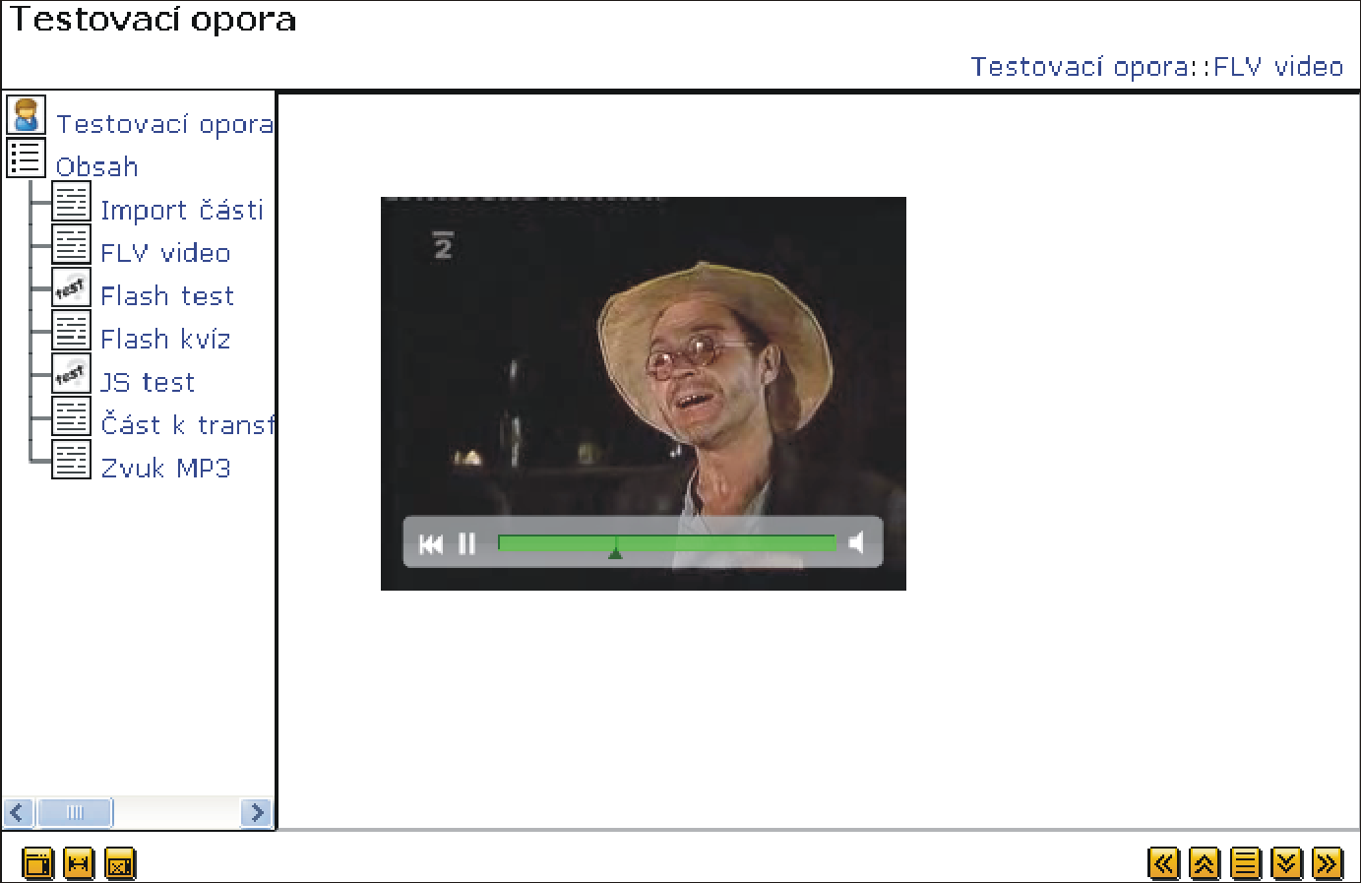
Task: Open the Import části tree item
Action: pos(182,210)
